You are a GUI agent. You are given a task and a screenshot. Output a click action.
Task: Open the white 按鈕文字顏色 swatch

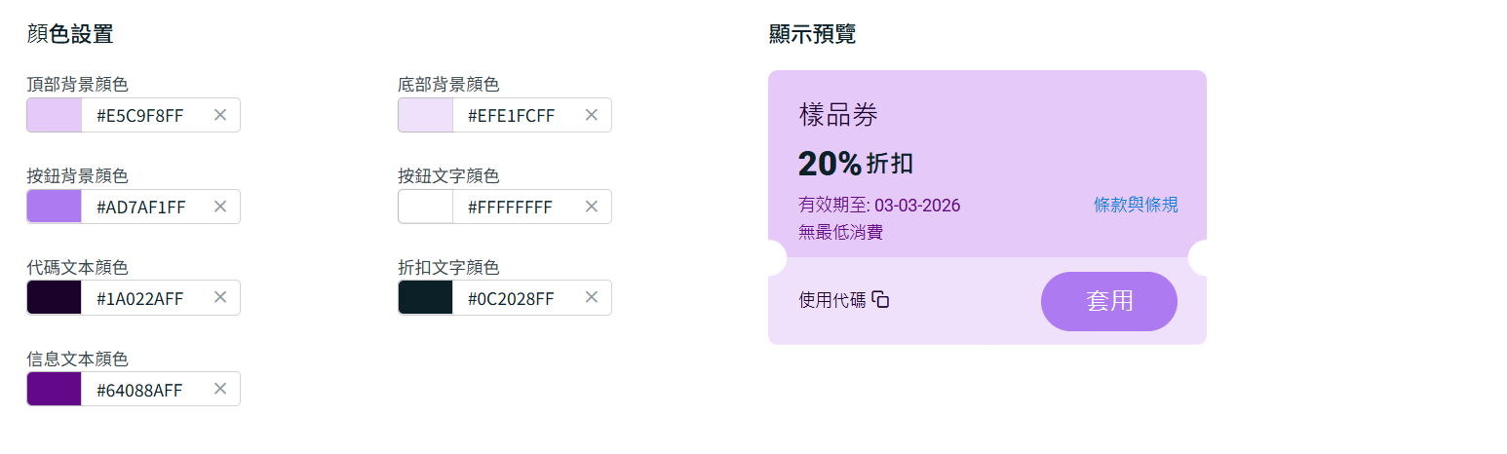click(426, 207)
